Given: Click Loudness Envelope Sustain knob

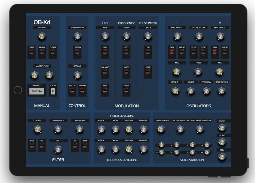Looking at the screenshot, I should point(129,150).
